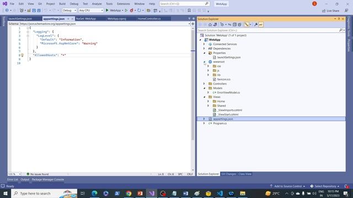Collapse the Views folder node
The height and width of the screenshot is (198, 353).
[x=204, y=97]
